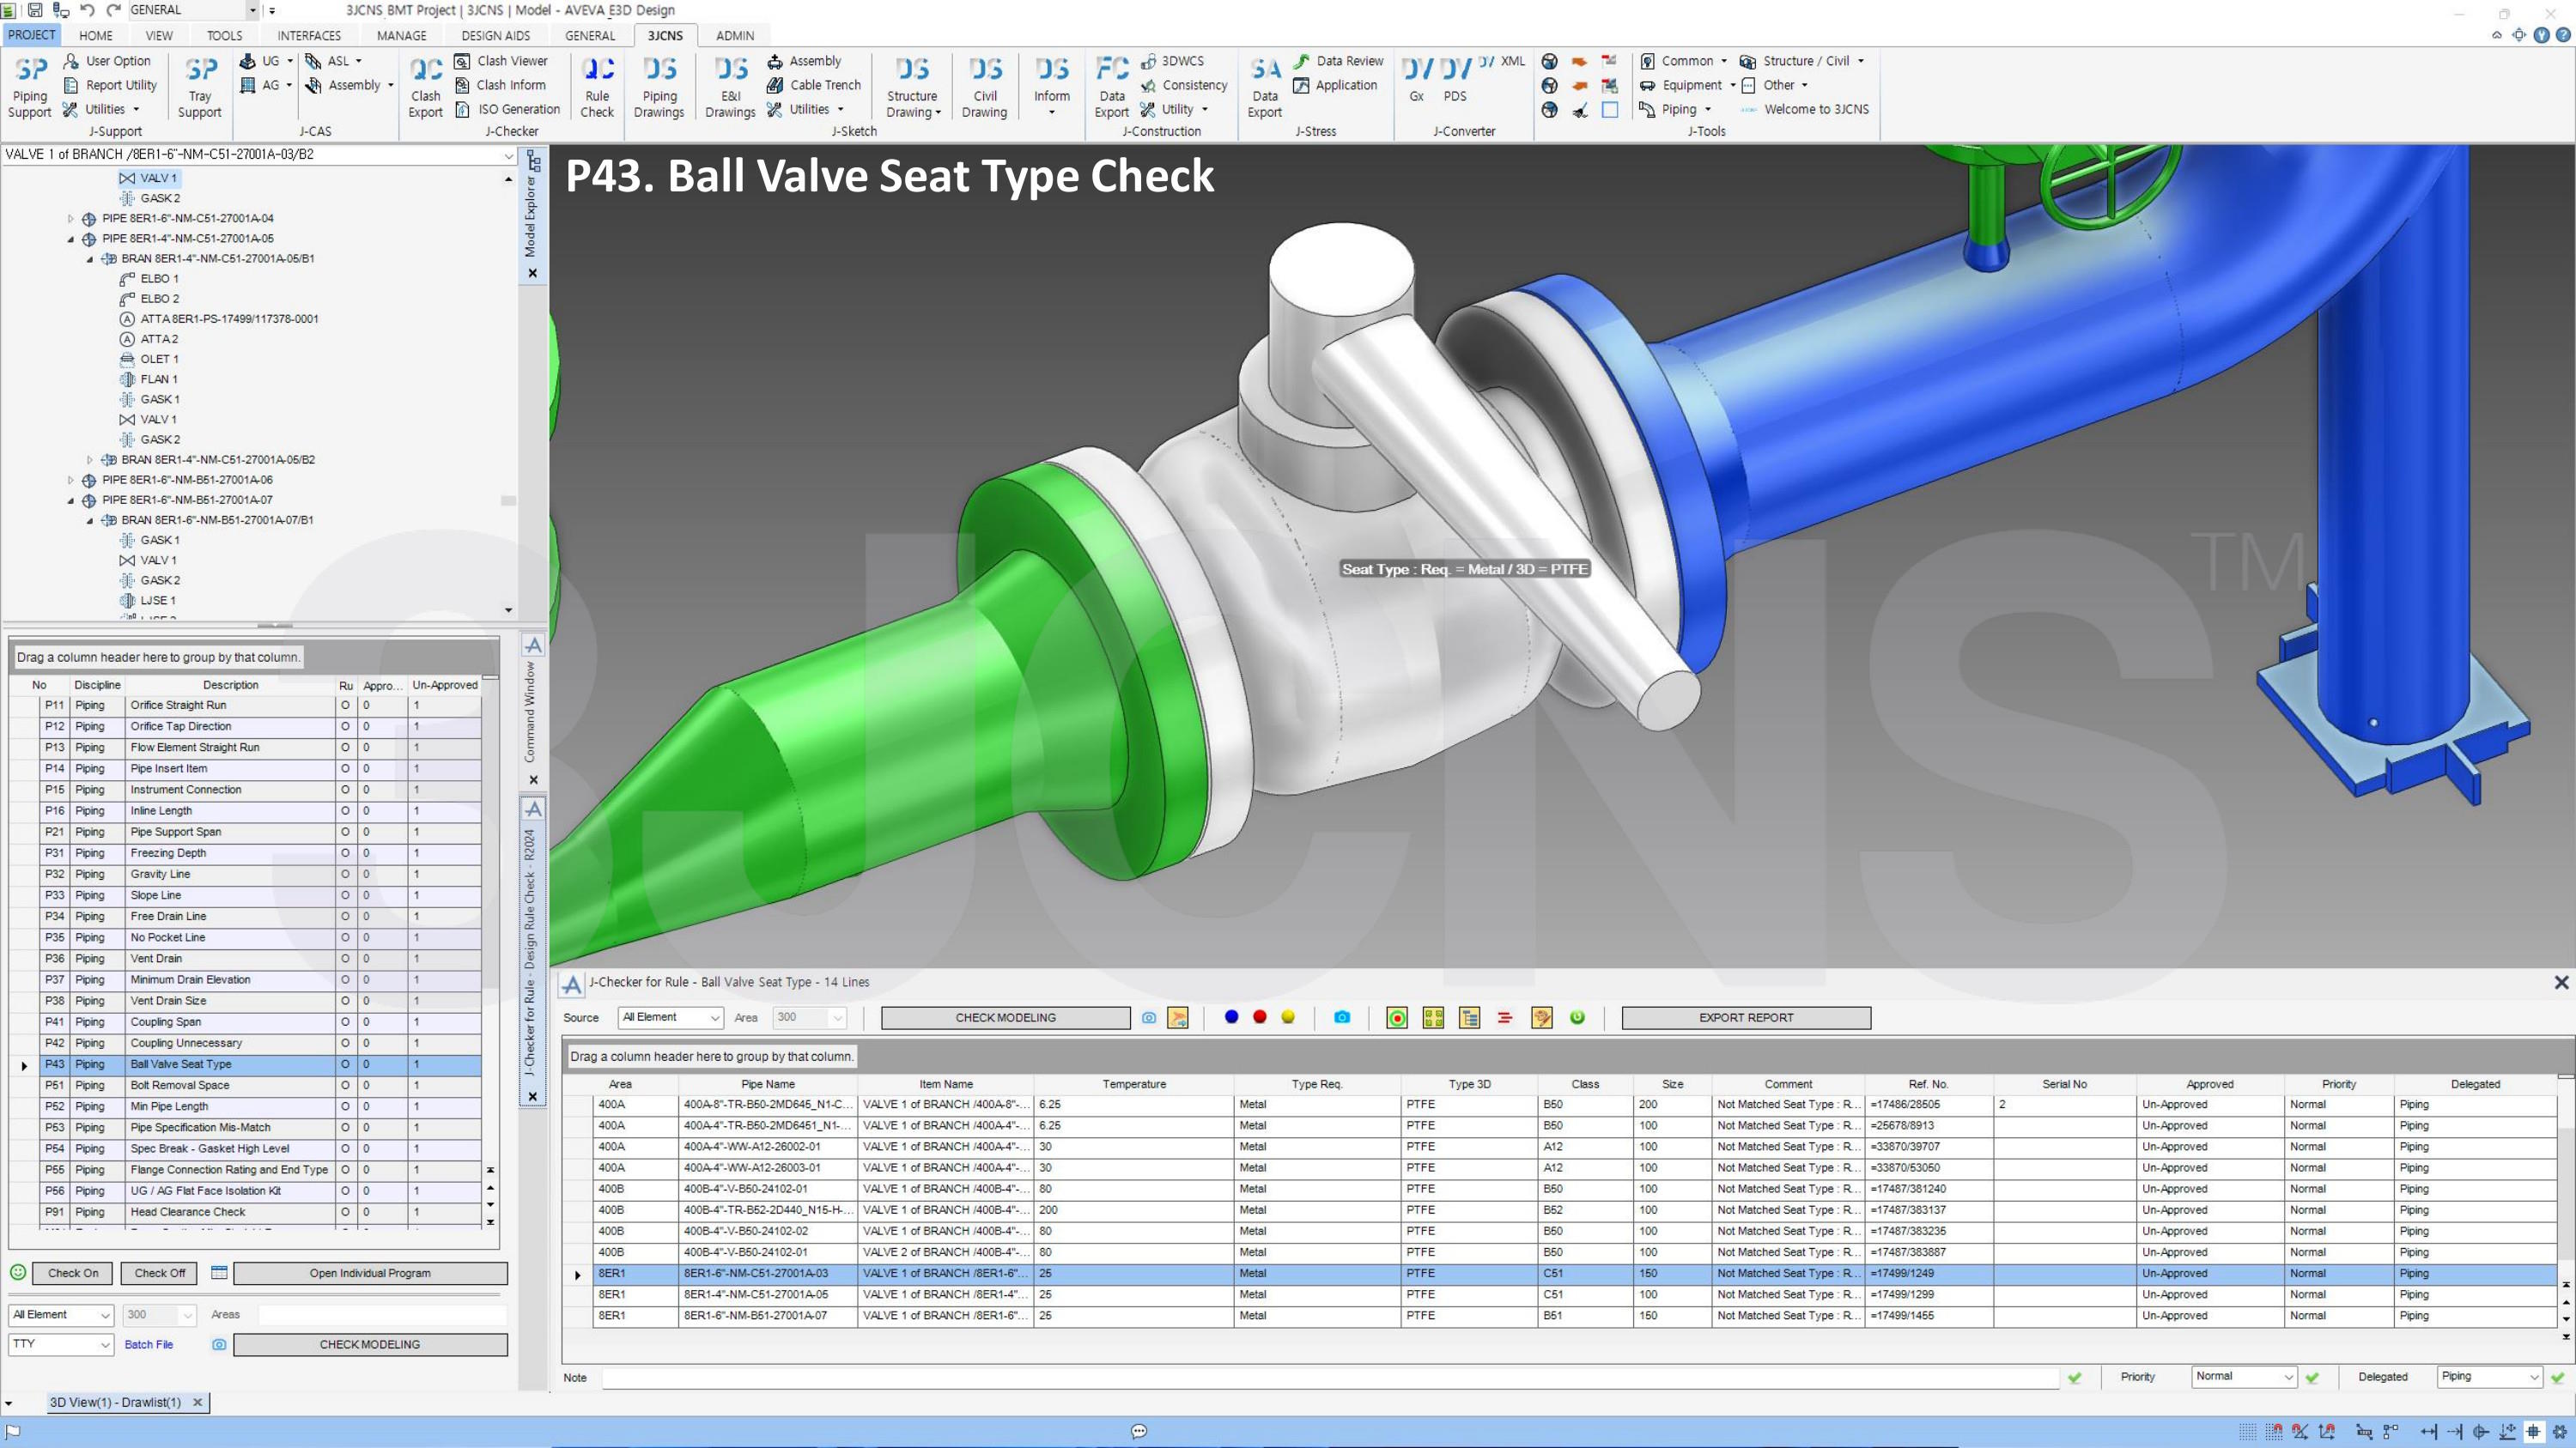The width and height of the screenshot is (2576, 1448).
Task: Click the blue camera snapshot icon
Action: point(1342,1017)
